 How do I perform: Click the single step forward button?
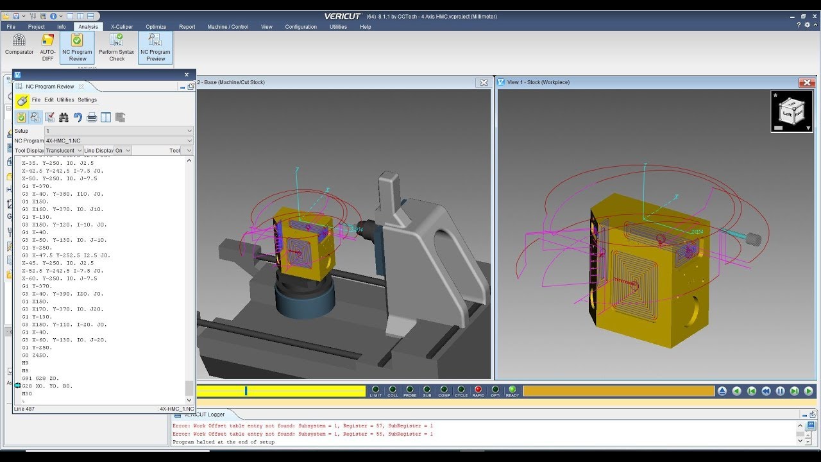[x=794, y=391]
